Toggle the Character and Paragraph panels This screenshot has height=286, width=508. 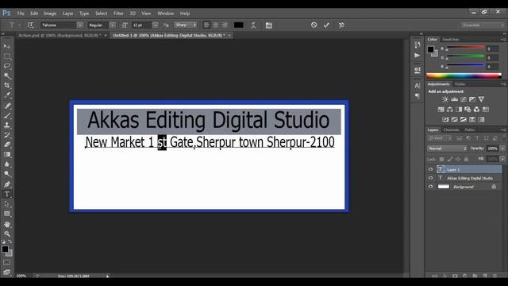click(x=268, y=25)
